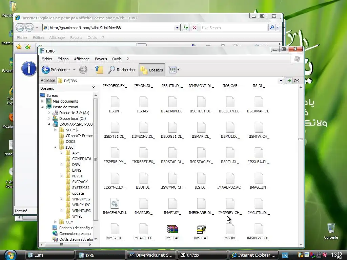Screen dimensions: 347x260
Task: Click Internet Explorer refresh icon
Action: tap(186, 28)
